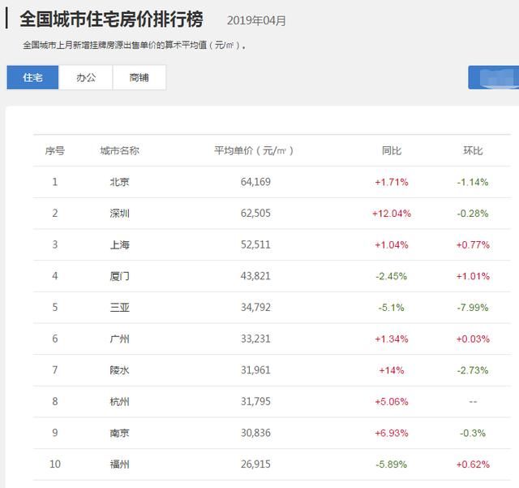Open the 上海 city entry
This screenshot has height=488, width=519.
[x=119, y=244]
